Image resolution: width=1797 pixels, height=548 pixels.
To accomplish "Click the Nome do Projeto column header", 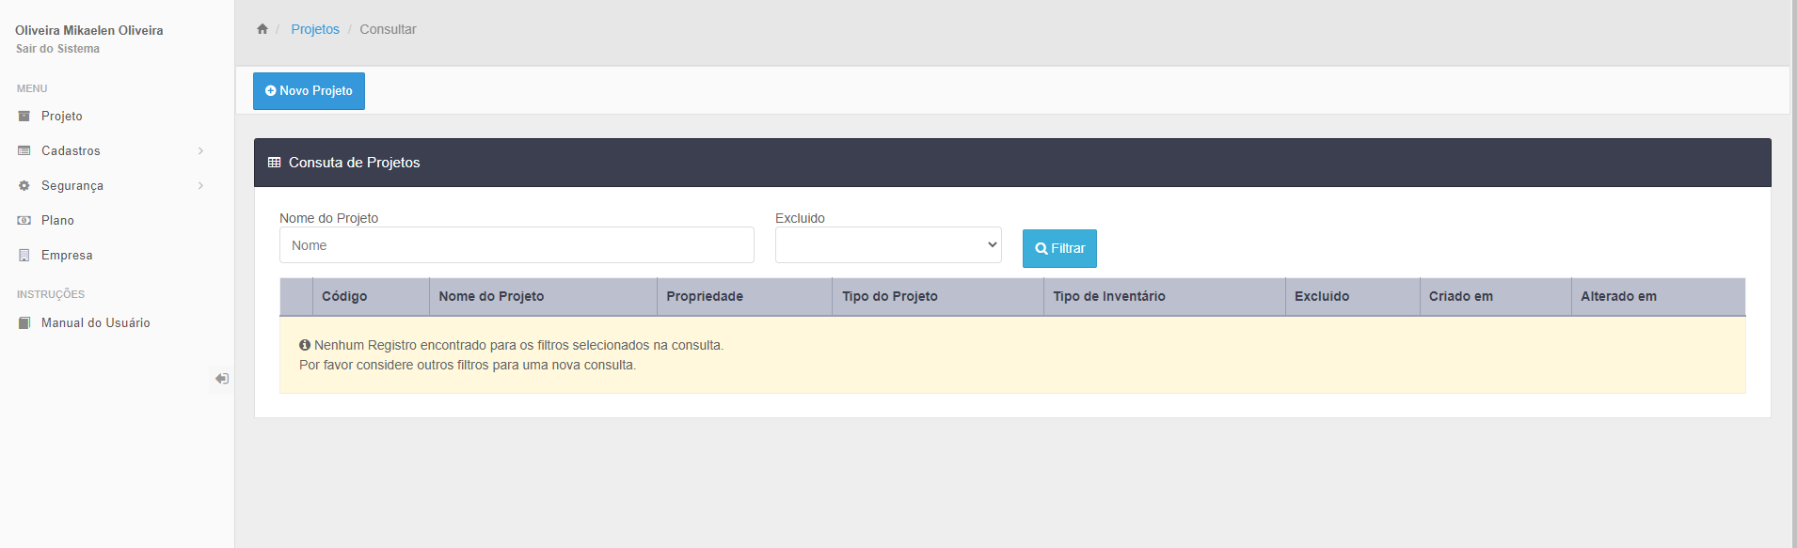I will coord(543,296).
